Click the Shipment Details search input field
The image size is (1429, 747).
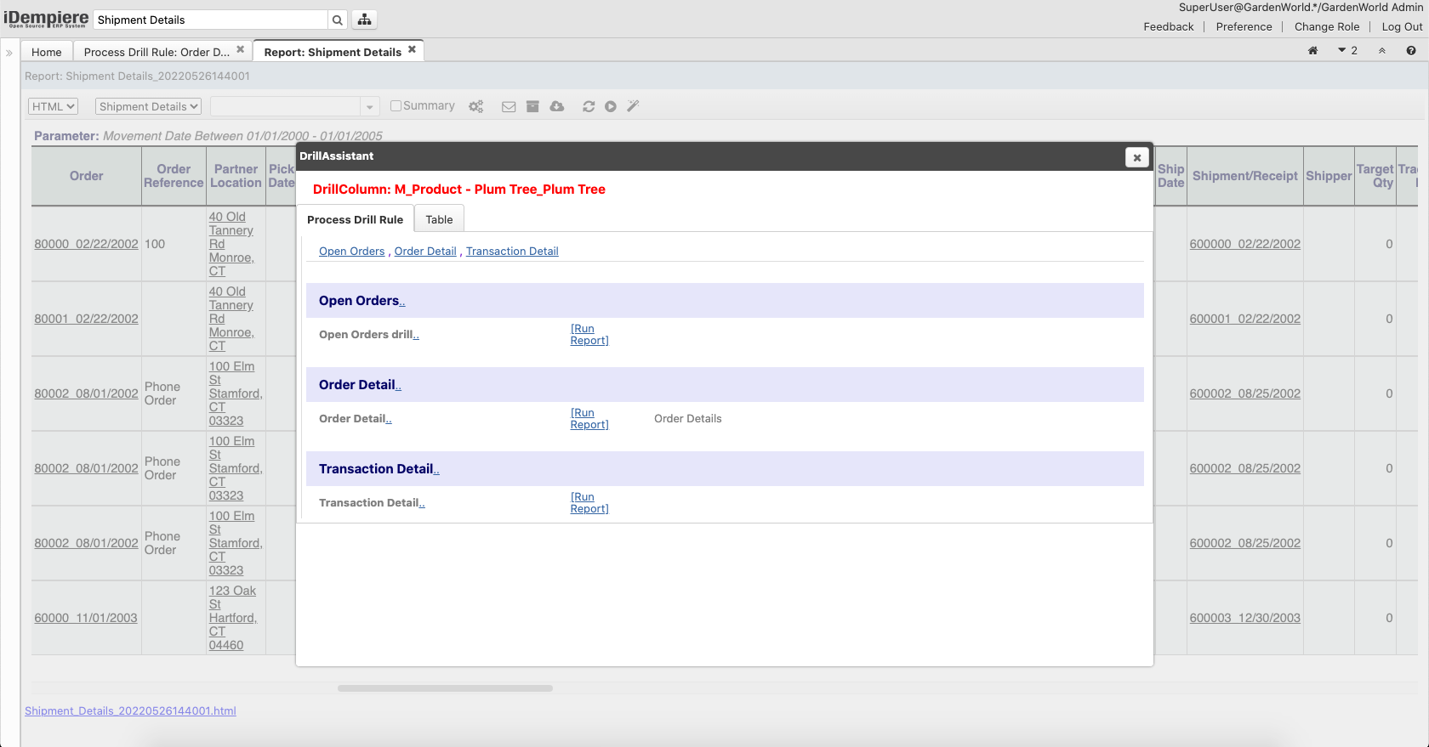click(x=210, y=20)
